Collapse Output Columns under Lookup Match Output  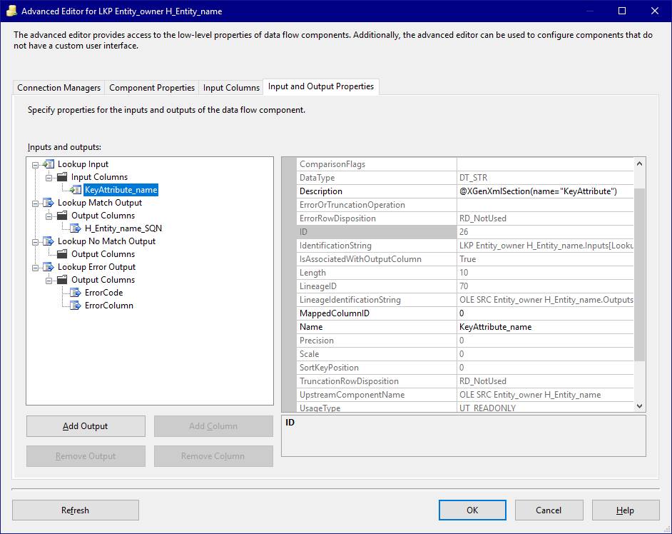(x=49, y=216)
